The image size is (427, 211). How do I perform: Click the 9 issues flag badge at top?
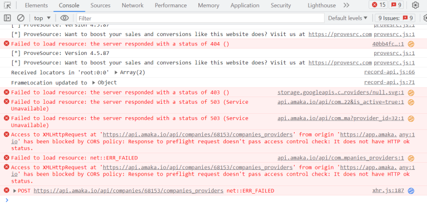[x=396, y=5]
